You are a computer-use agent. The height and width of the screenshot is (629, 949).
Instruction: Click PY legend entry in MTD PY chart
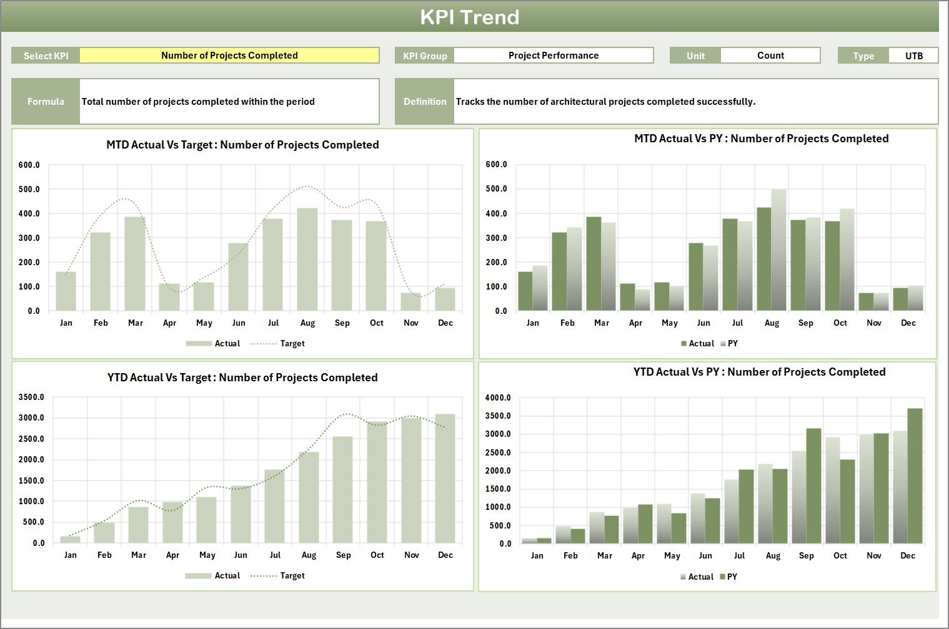(x=732, y=344)
